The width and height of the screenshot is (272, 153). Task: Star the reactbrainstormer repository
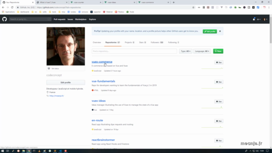click(219, 141)
